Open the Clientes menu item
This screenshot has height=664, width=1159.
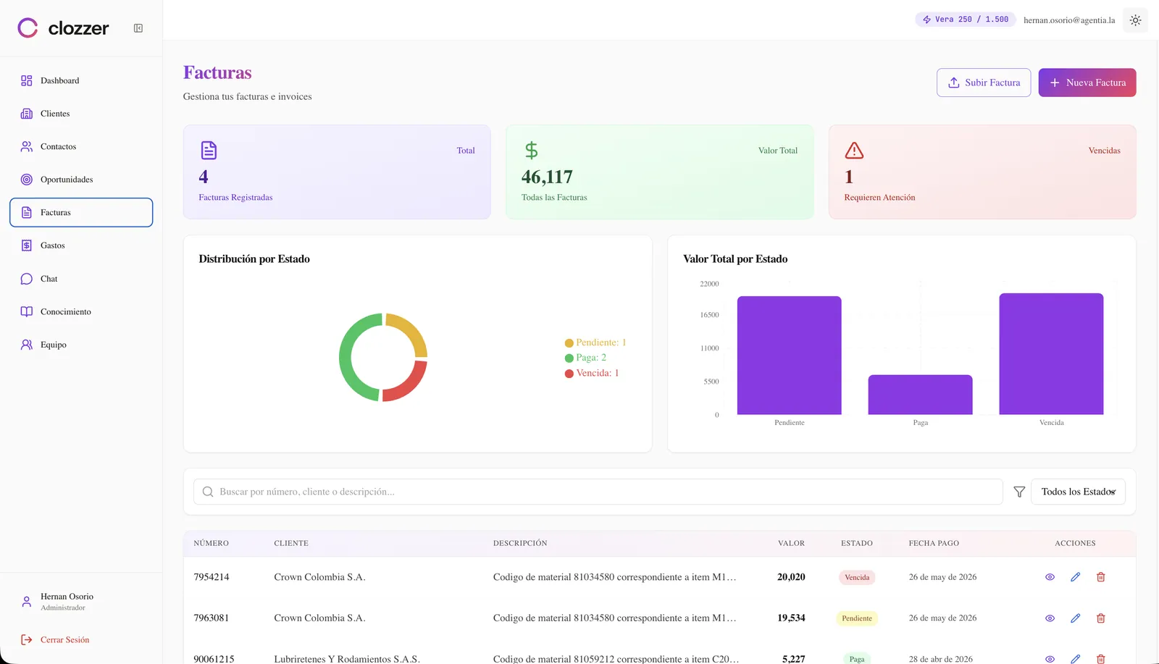81,114
